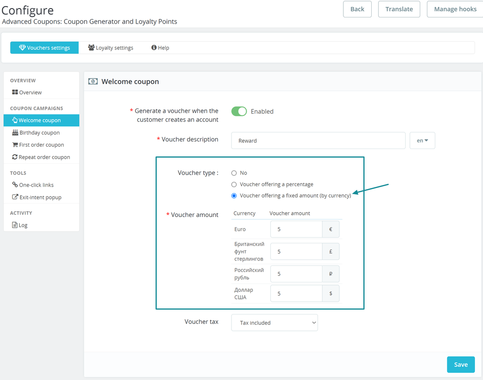Click the 'Euro' currency label
Image resolution: width=483 pixels, height=380 pixels.
[x=240, y=229]
